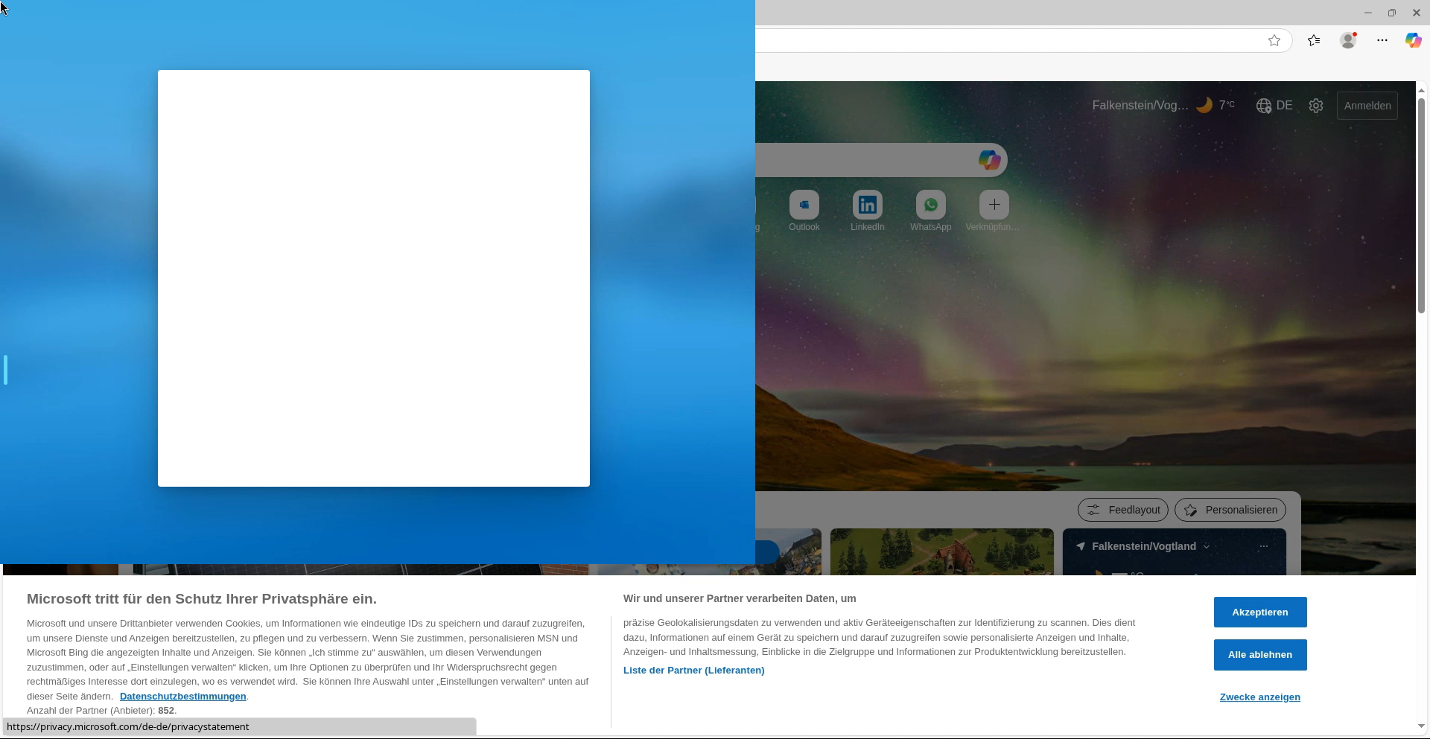Open weather card more options menu
The width and height of the screenshot is (1430, 739).
tap(1263, 546)
